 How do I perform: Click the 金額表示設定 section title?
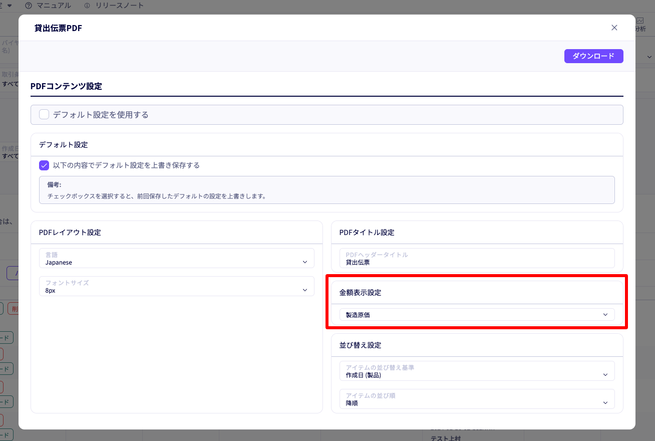361,293
